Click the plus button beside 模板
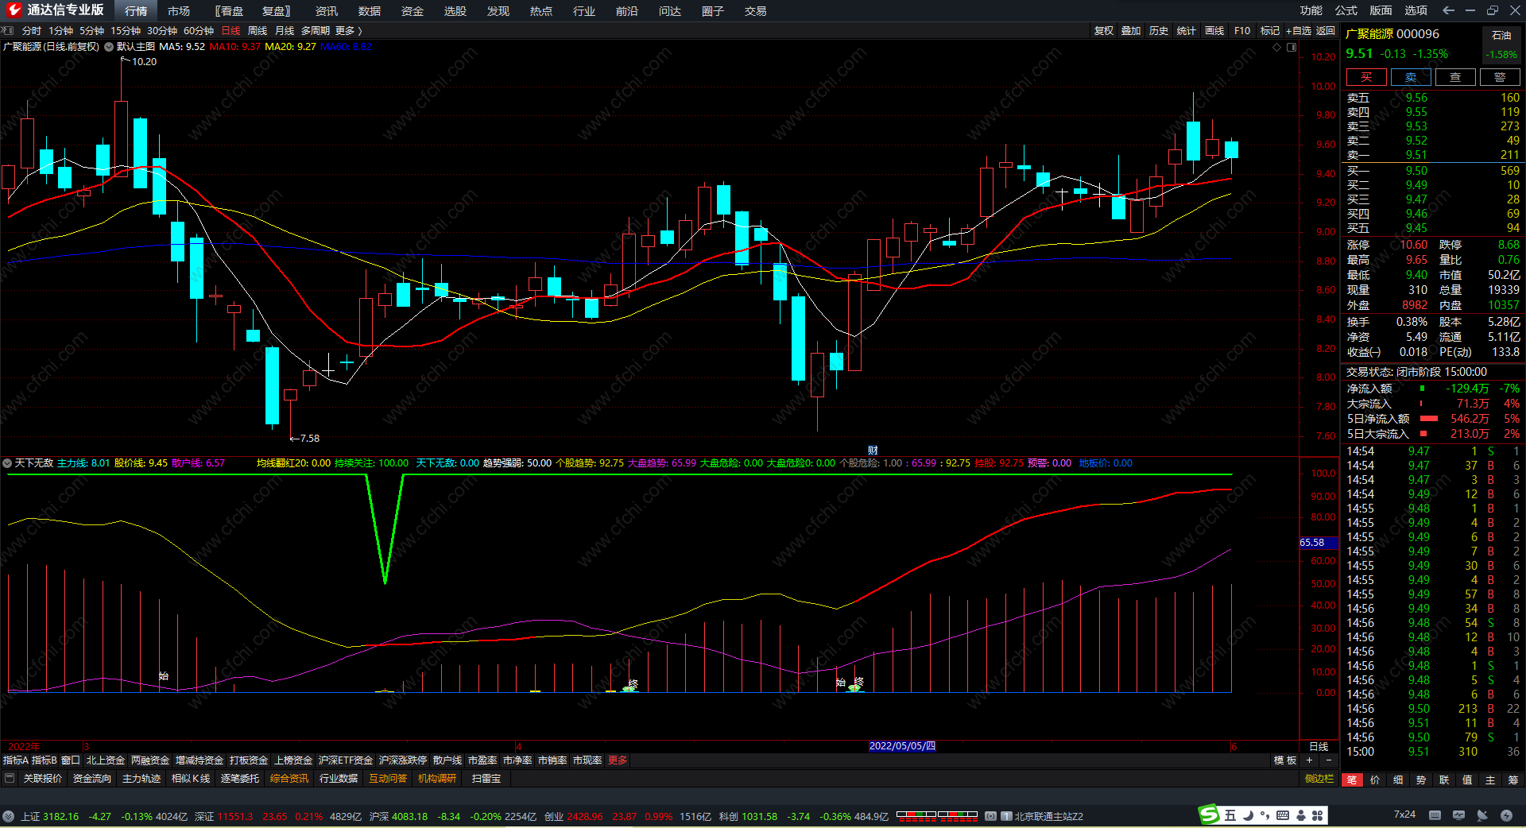This screenshot has height=828, width=1526. 1309,760
